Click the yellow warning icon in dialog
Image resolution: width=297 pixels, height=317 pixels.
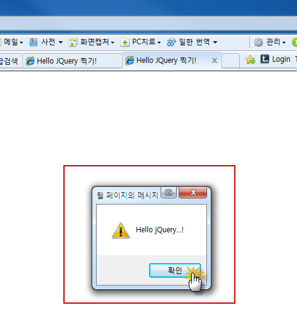pyautogui.click(x=121, y=230)
